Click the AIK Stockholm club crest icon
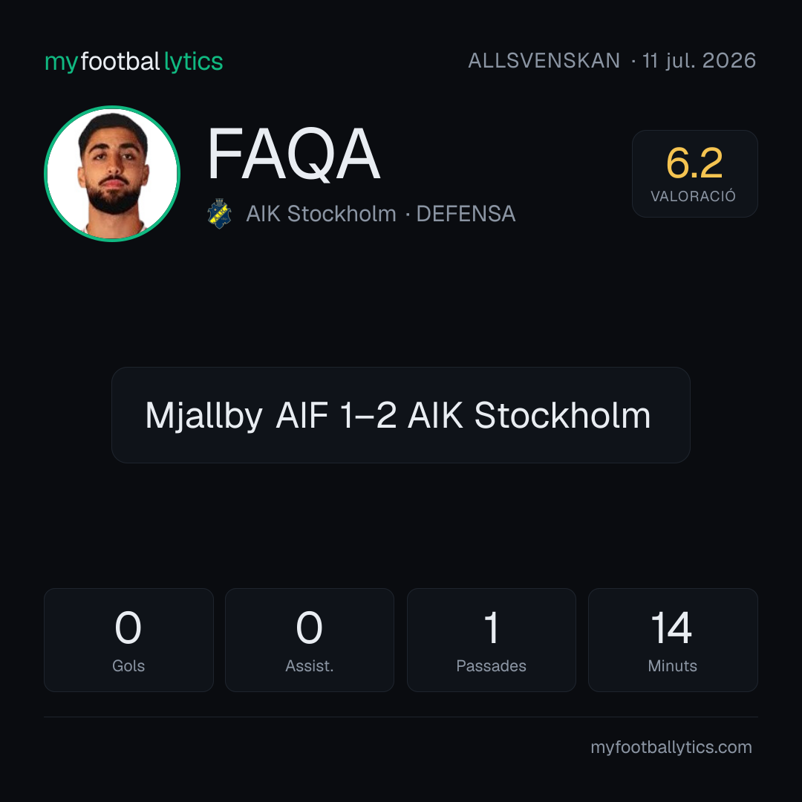Screen dimensions: 802x802 coord(219,213)
